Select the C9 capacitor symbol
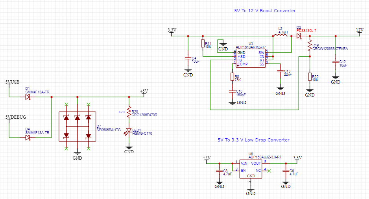This screenshot has width=369, height=199. (286, 171)
